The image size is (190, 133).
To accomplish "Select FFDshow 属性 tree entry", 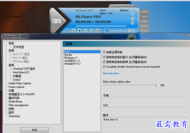I will click(21, 61).
